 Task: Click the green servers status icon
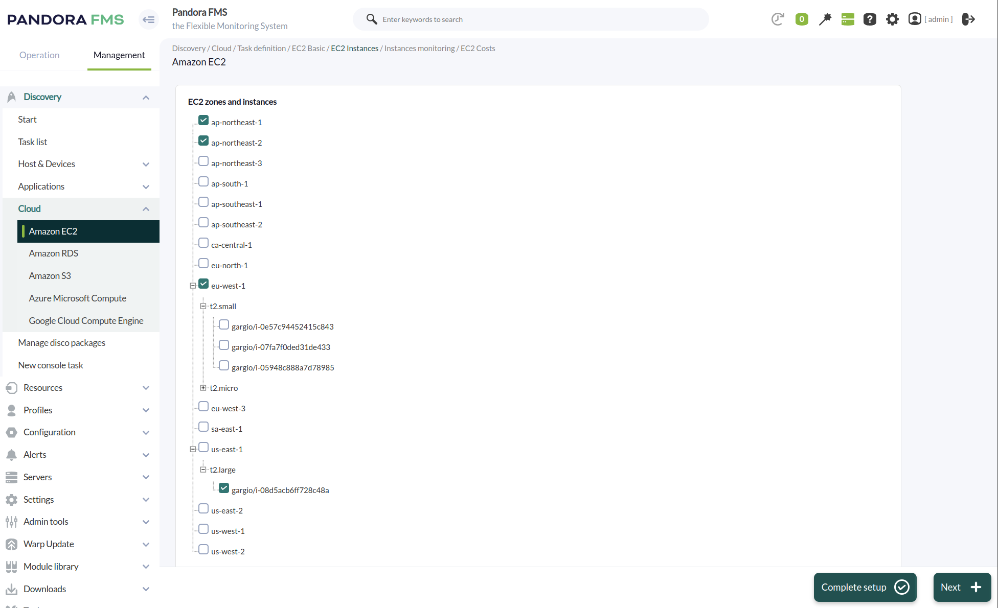(847, 19)
